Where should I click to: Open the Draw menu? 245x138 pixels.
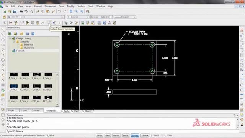pyautogui.click(x=61, y=6)
